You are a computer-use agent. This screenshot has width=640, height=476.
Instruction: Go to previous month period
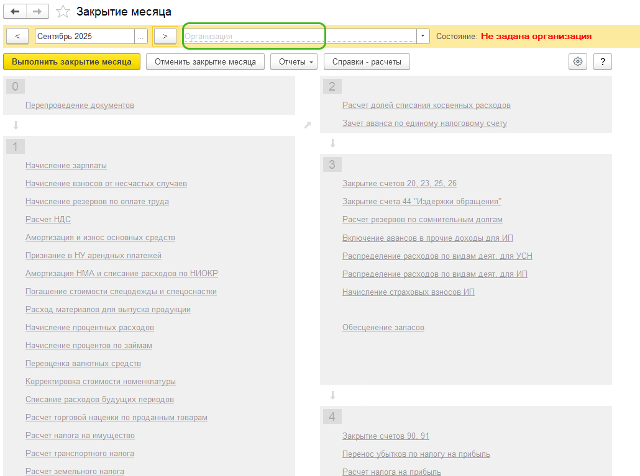[x=17, y=36]
